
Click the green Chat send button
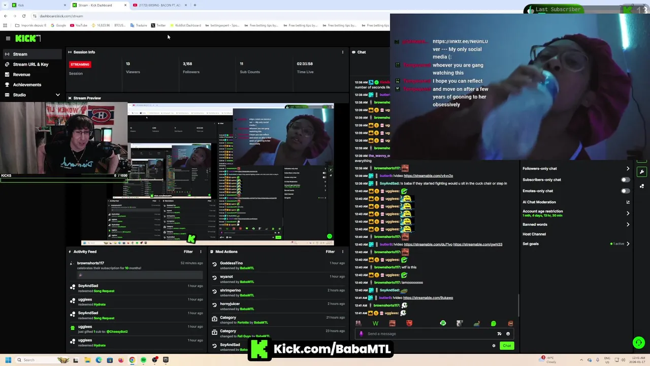pos(507,346)
